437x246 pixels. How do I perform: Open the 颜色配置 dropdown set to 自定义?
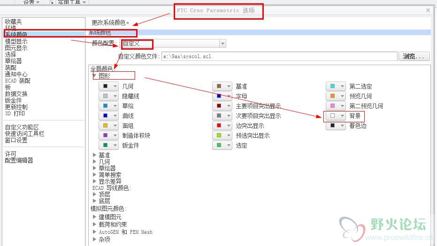[x=173, y=44]
